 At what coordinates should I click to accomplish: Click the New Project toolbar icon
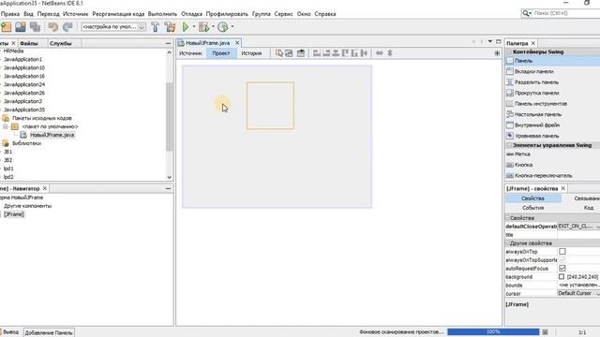point(7,27)
